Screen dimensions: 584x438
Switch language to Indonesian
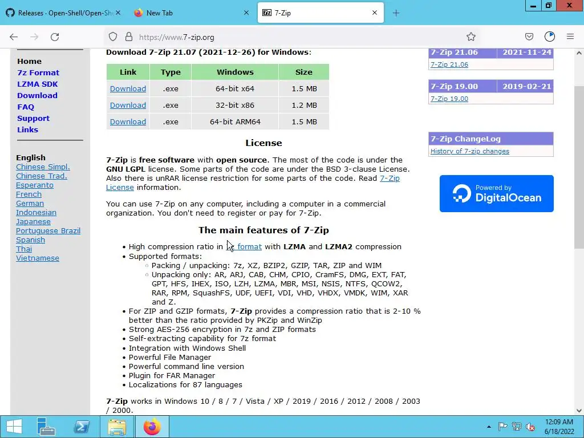pyautogui.click(x=36, y=212)
